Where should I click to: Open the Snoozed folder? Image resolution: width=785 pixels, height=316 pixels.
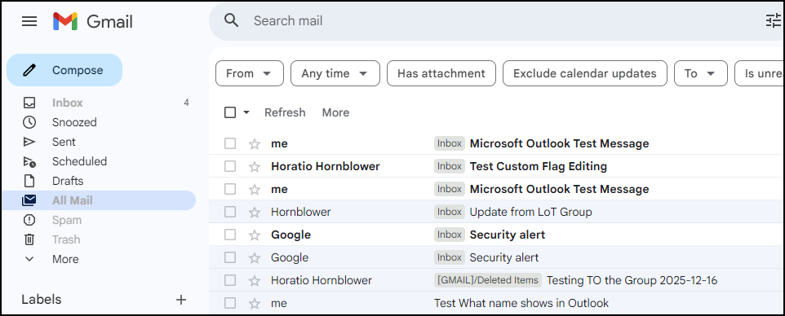pyautogui.click(x=99, y=122)
